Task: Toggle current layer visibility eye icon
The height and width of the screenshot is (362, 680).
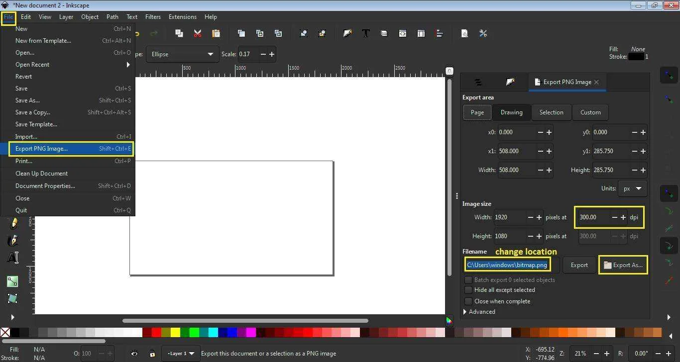Action: [x=134, y=354]
